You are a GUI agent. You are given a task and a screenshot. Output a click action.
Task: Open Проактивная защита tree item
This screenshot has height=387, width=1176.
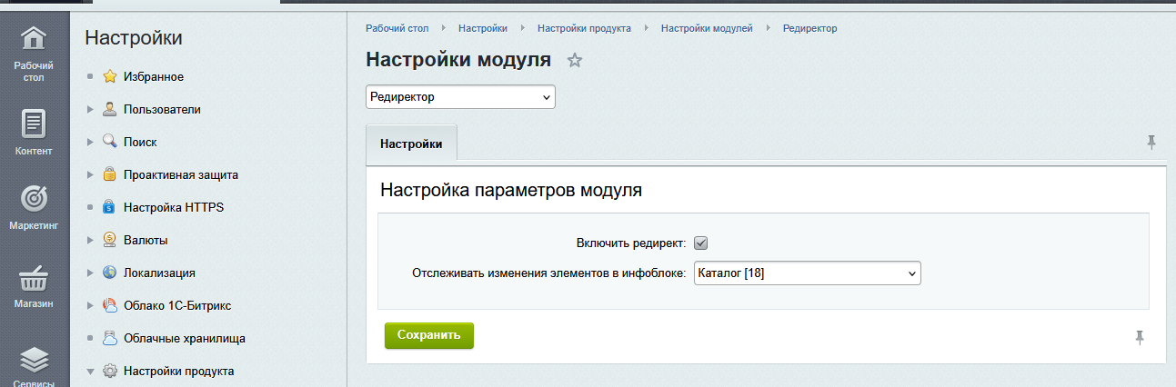pos(181,174)
